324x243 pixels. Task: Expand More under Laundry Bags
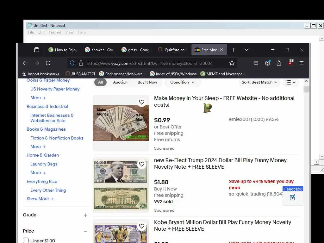38,172
